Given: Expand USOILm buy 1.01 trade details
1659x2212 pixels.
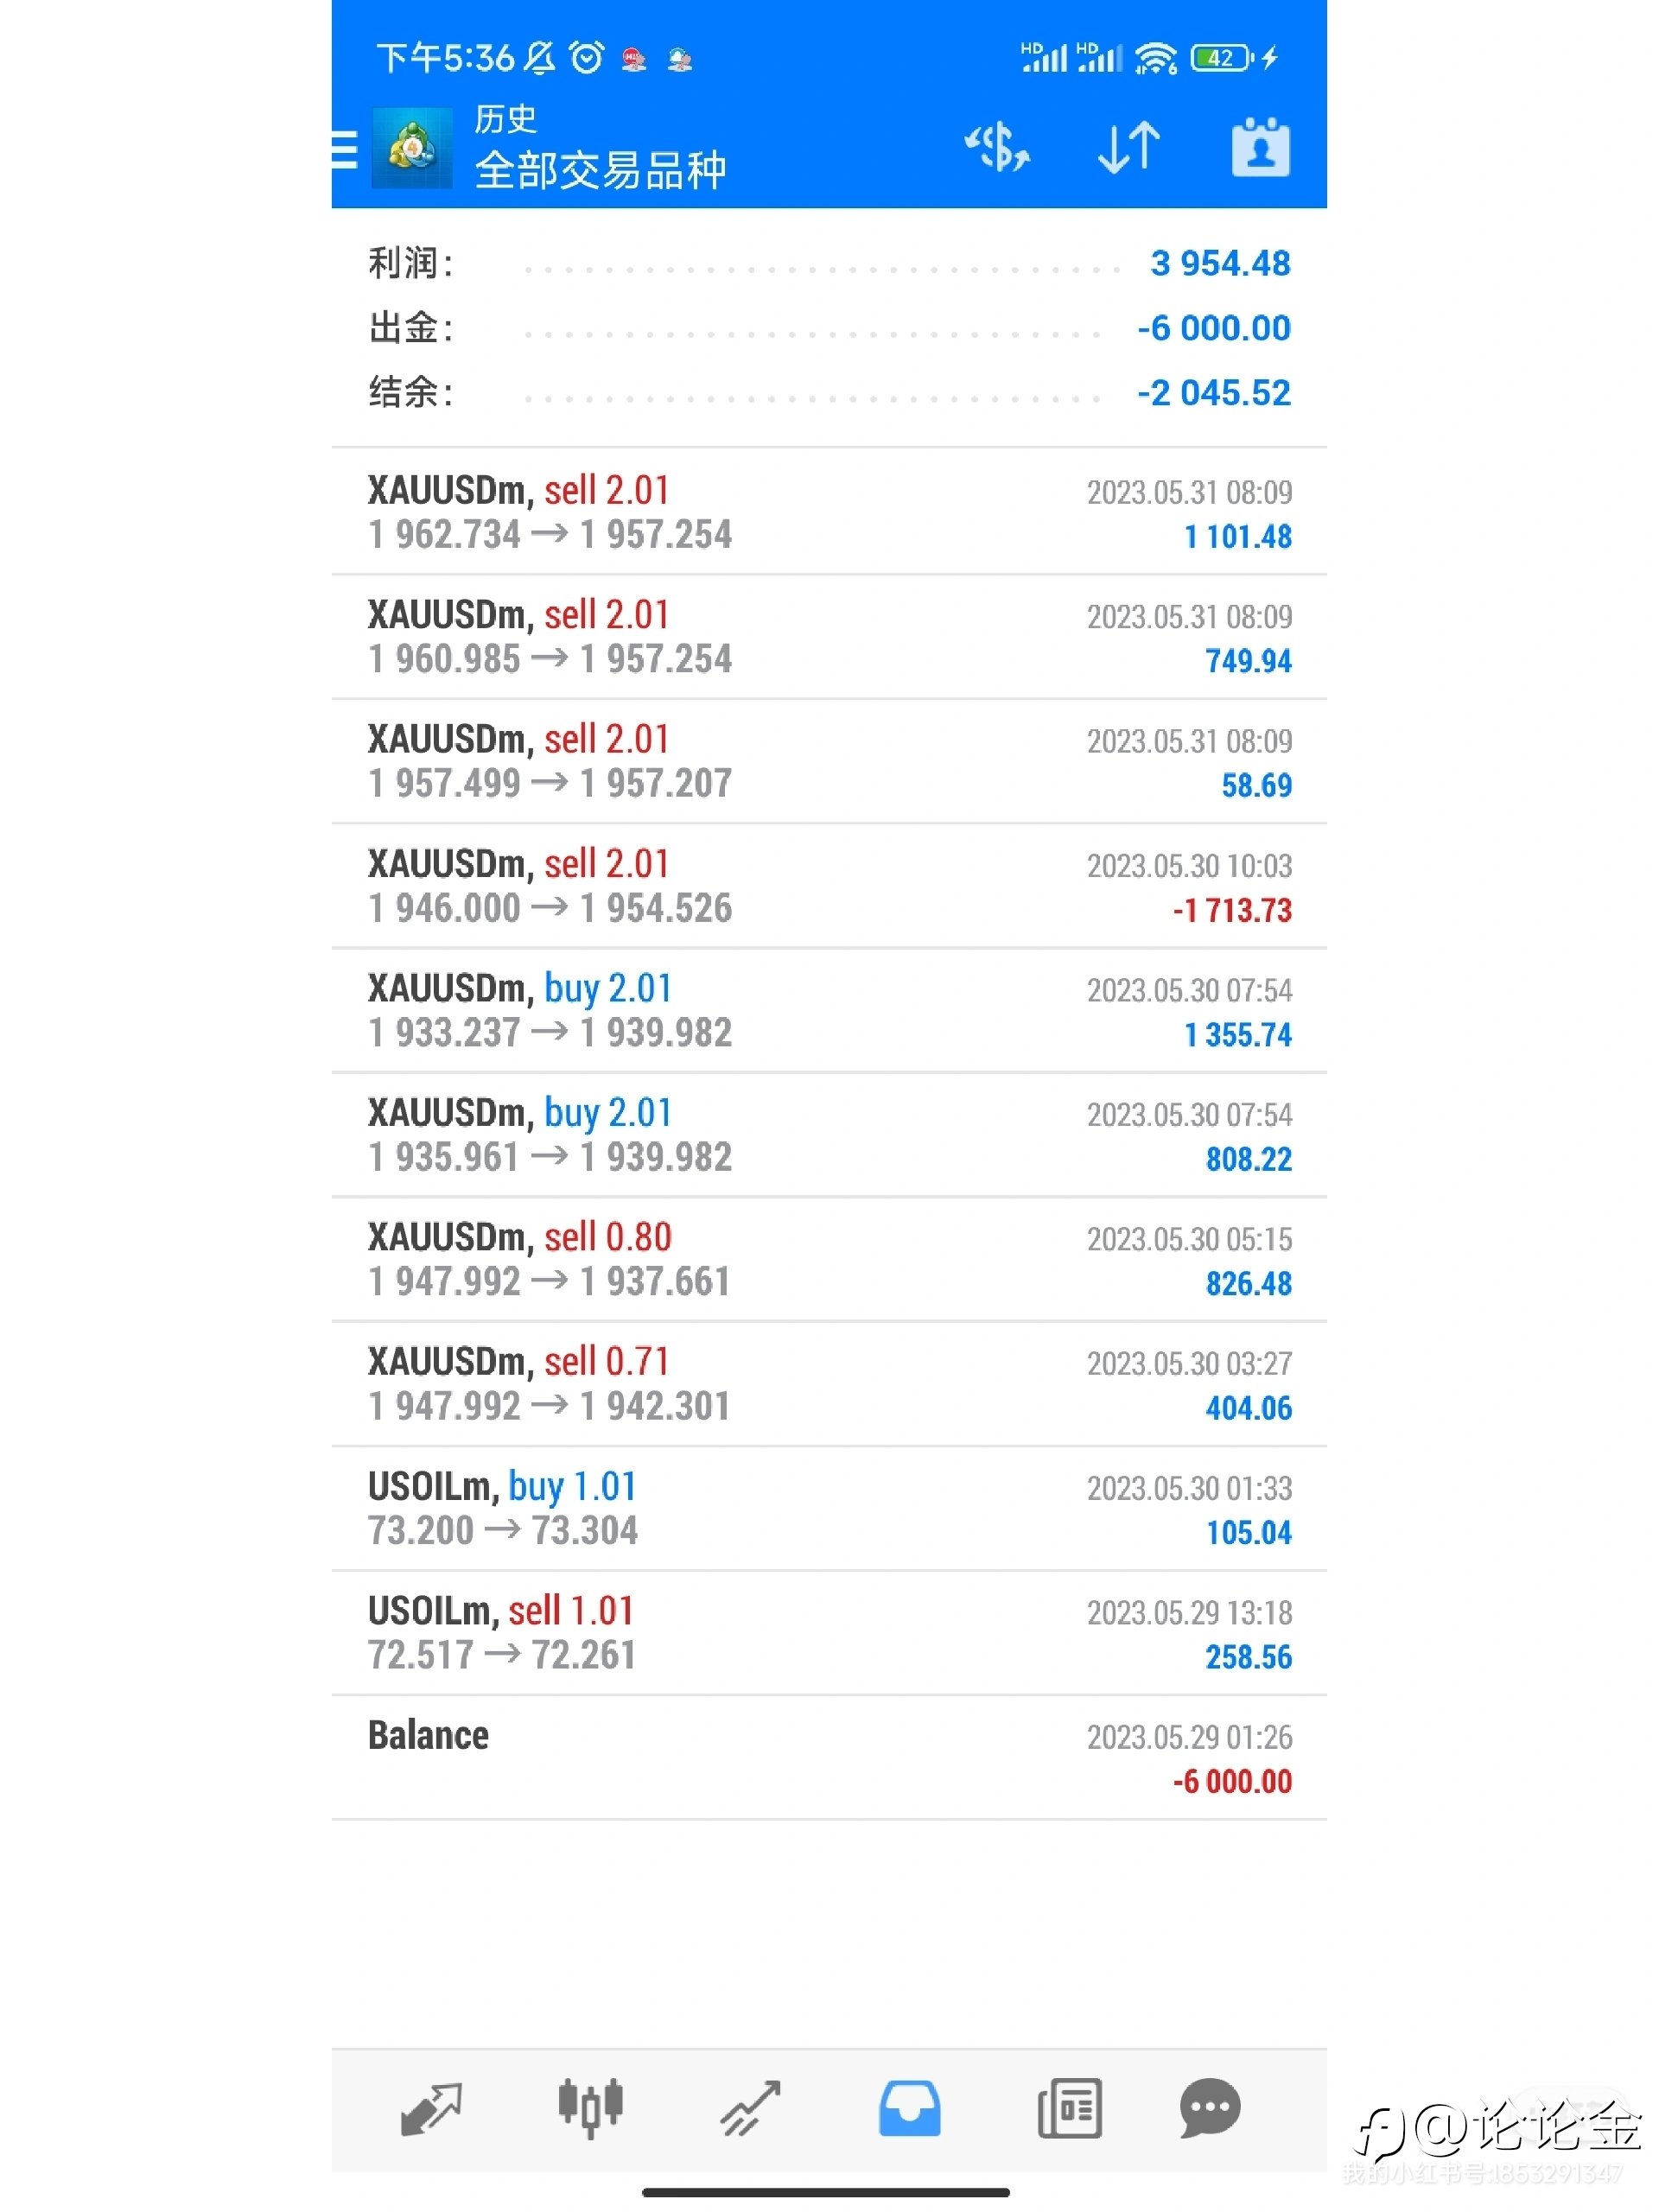Looking at the screenshot, I should click(x=829, y=1508).
